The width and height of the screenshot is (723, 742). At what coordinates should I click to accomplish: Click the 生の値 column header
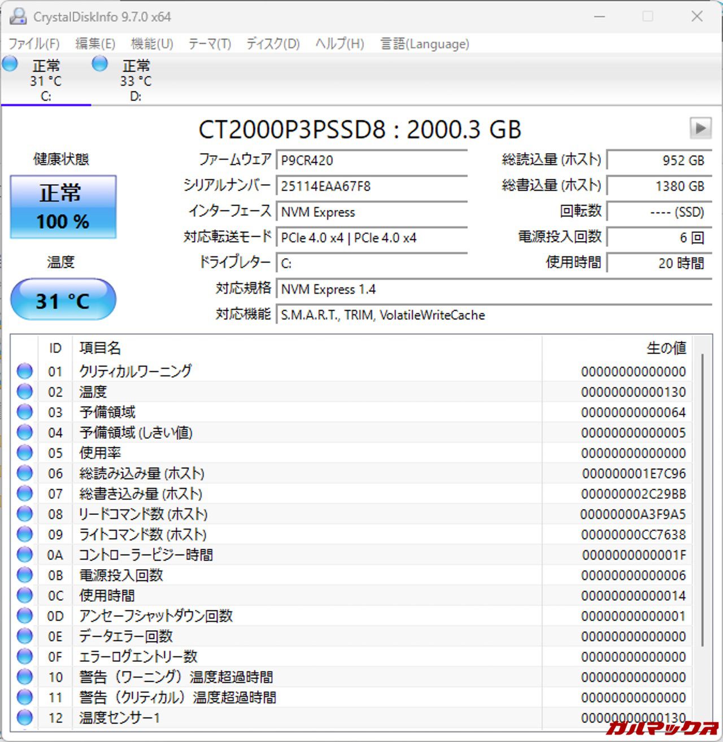click(x=617, y=348)
